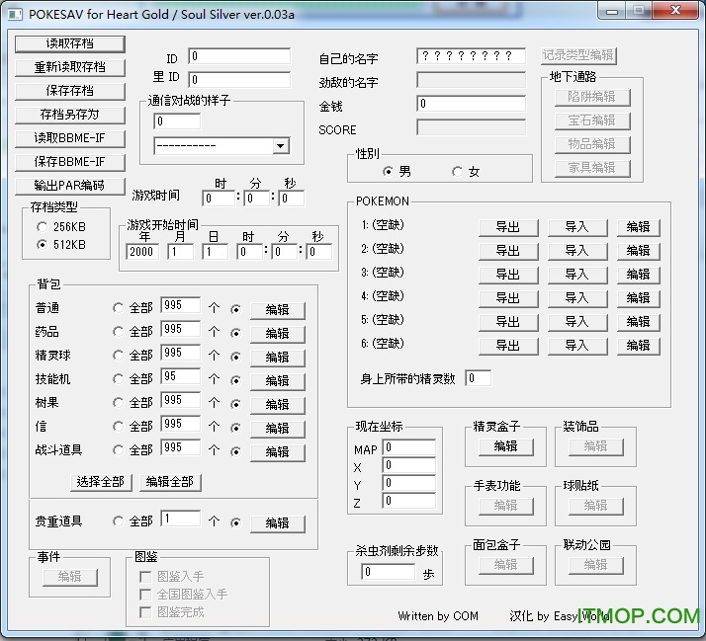Click the 里 ID input field
This screenshot has height=641, width=706.
[239, 80]
